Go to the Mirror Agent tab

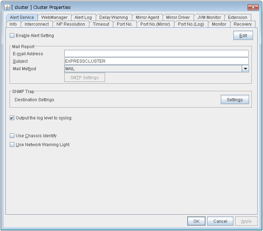click(147, 17)
